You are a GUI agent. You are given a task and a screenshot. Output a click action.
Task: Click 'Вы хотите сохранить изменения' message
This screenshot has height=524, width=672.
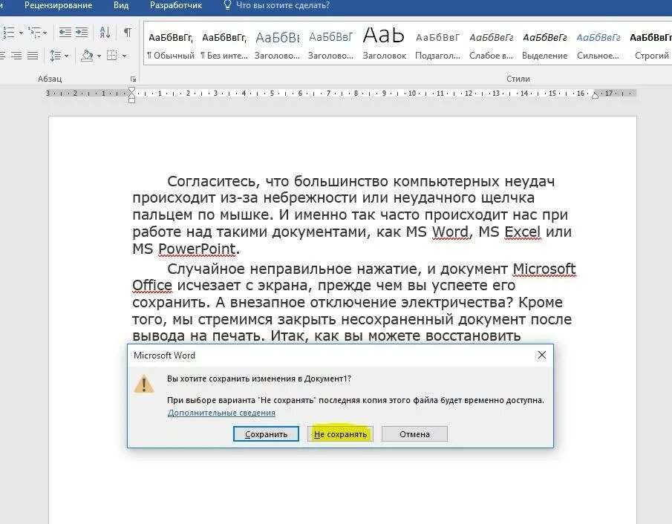[259, 379]
